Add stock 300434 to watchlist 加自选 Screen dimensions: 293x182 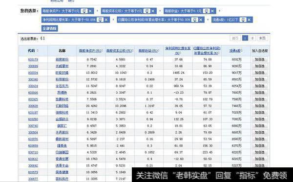(260, 86)
